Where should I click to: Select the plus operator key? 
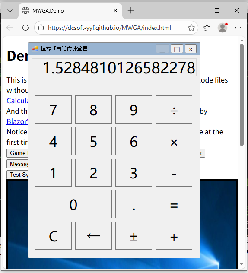point(174,235)
